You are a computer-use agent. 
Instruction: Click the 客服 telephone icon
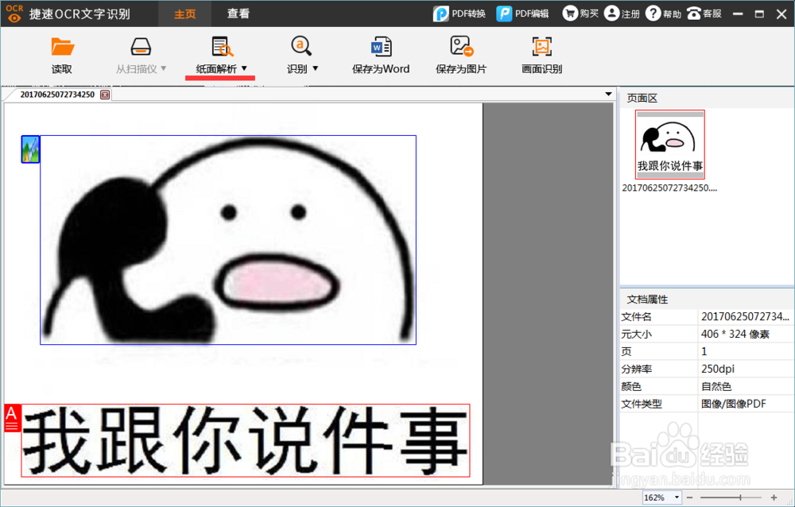pos(693,14)
